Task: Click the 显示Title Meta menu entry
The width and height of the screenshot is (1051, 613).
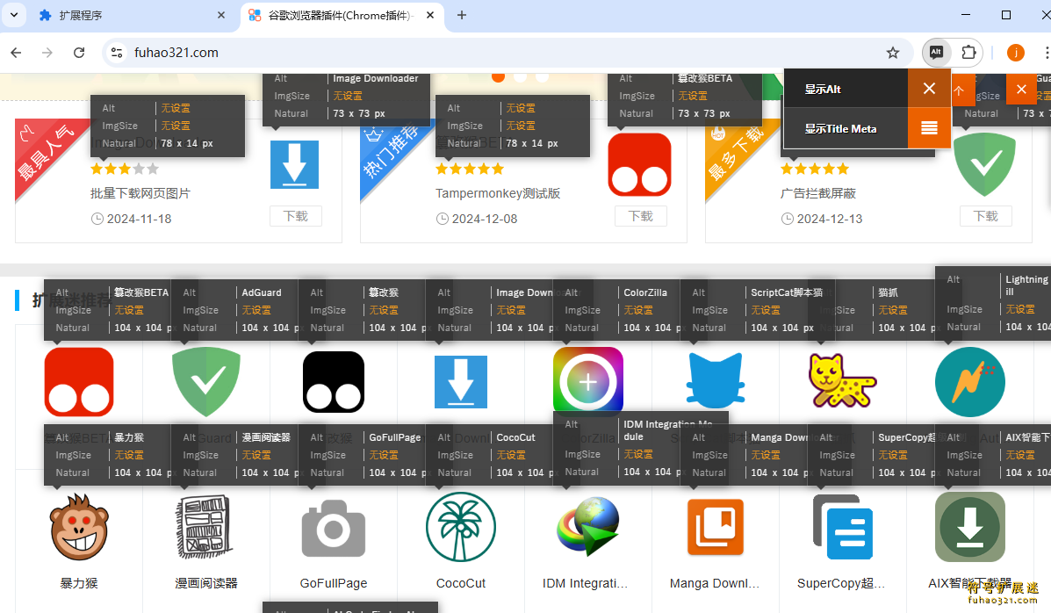Action: 846,128
